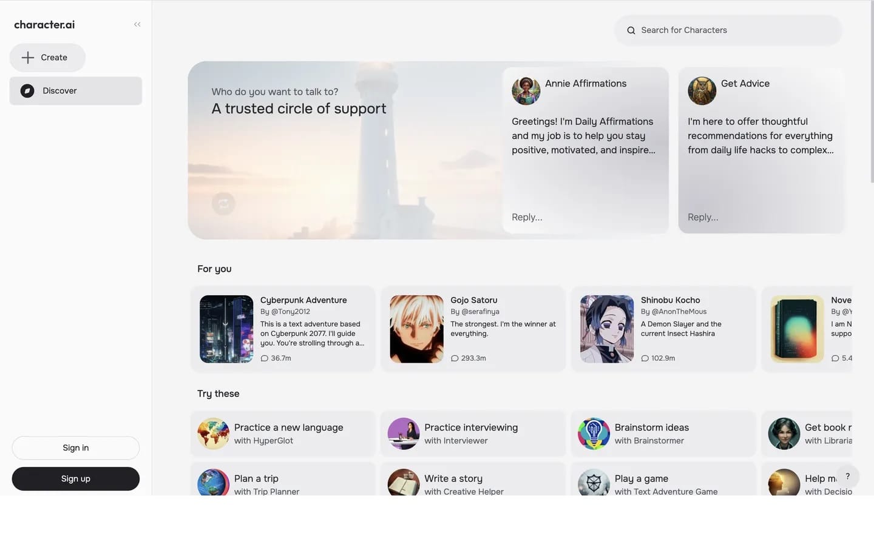Click the Try these section heading
The width and height of the screenshot is (874, 544).
(218, 394)
